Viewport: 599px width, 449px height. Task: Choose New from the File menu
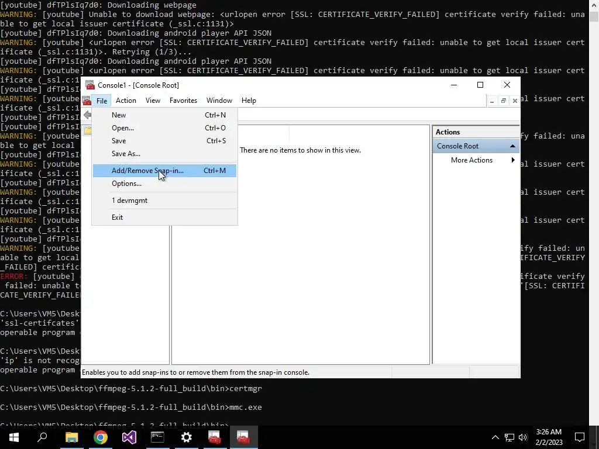tap(164, 115)
